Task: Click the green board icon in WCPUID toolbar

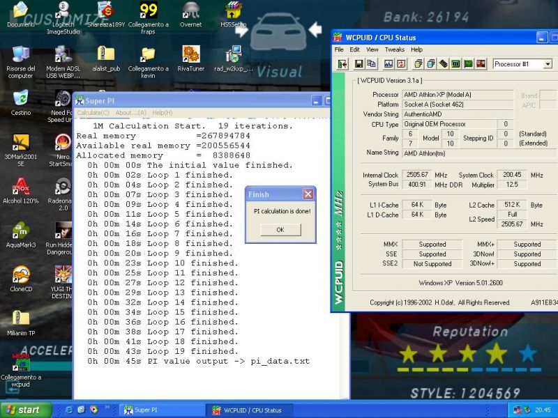Action: pyautogui.click(x=455, y=64)
